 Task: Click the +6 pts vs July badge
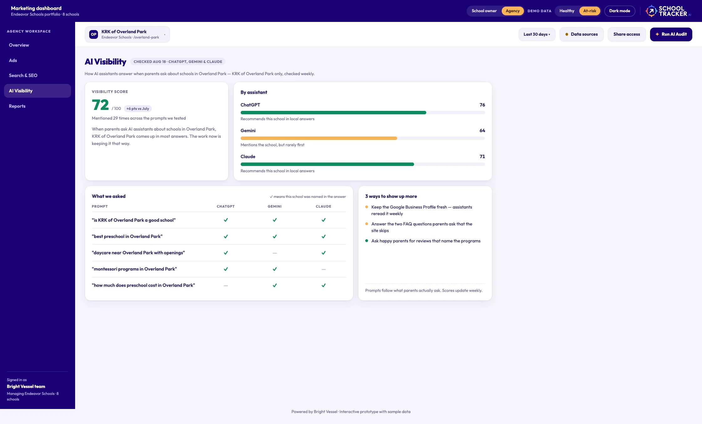(138, 109)
